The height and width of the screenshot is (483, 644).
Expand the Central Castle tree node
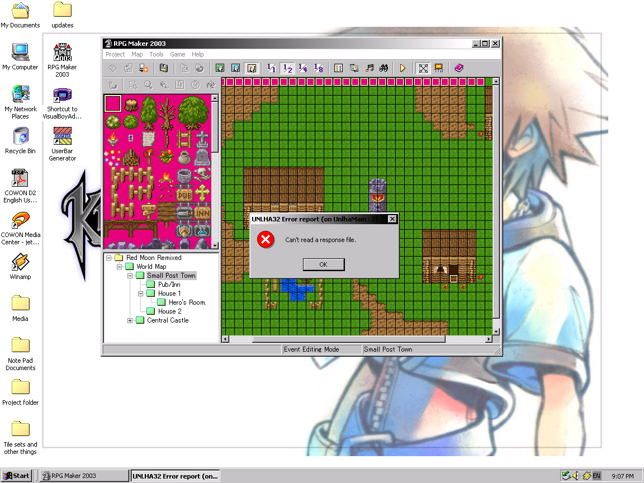(130, 320)
